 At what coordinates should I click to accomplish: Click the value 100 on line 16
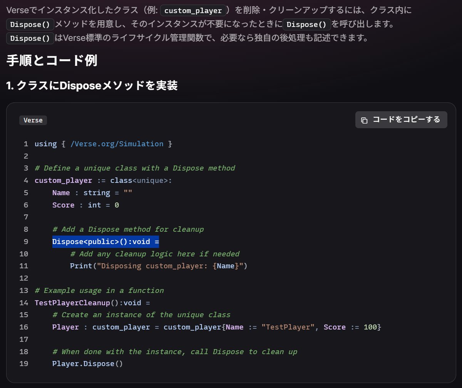coord(370,327)
